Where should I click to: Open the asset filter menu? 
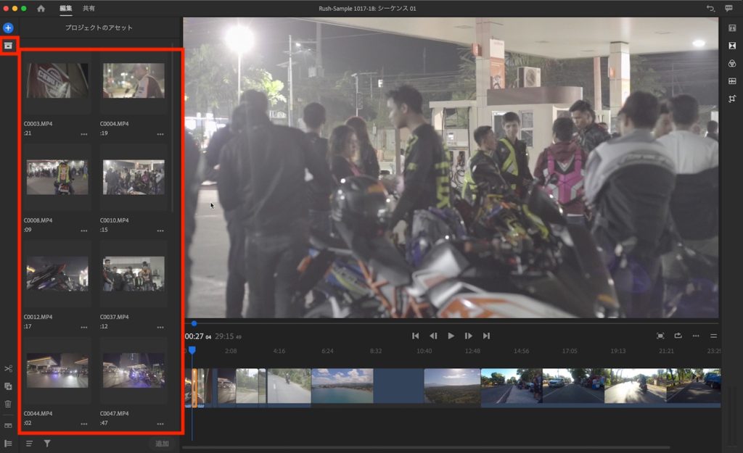pos(47,443)
